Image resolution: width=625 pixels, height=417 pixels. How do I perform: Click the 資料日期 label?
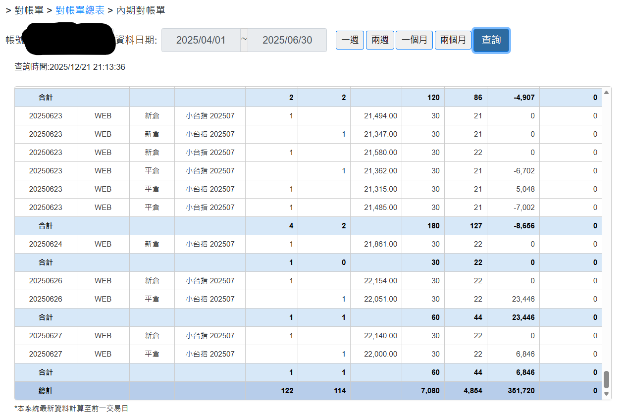pyautogui.click(x=136, y=40)
